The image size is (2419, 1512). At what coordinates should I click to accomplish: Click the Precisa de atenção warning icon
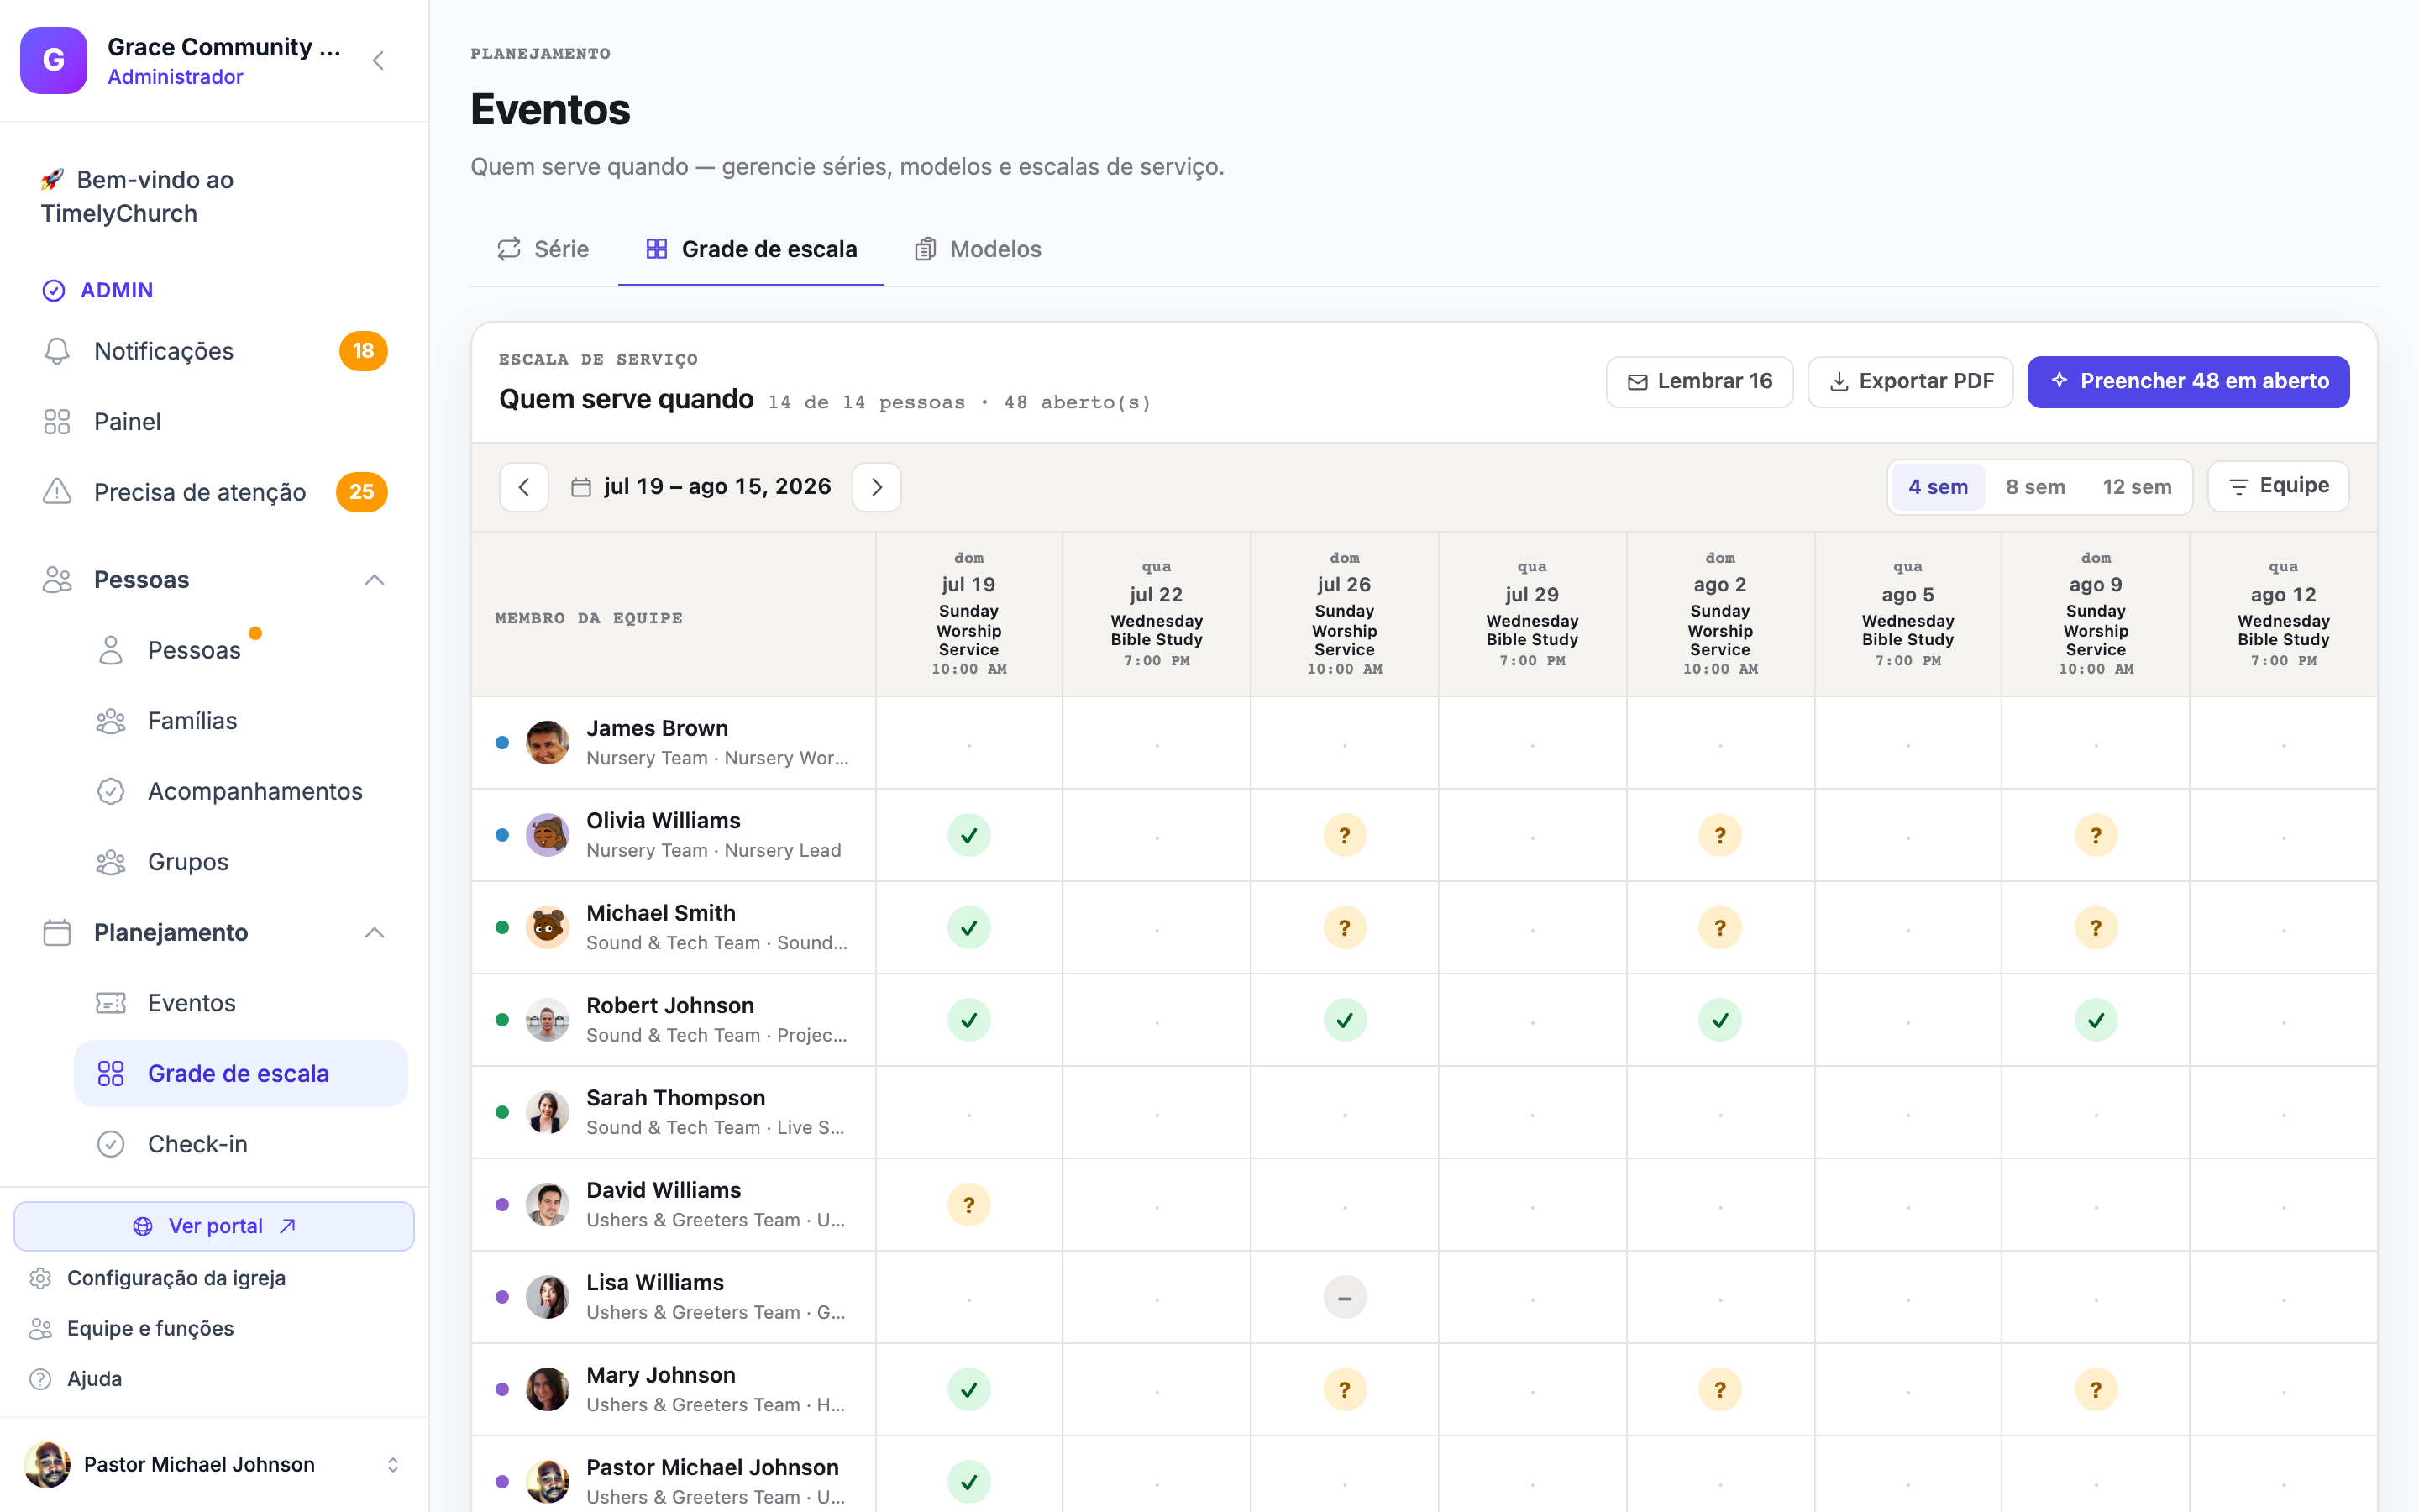(57, 492)
